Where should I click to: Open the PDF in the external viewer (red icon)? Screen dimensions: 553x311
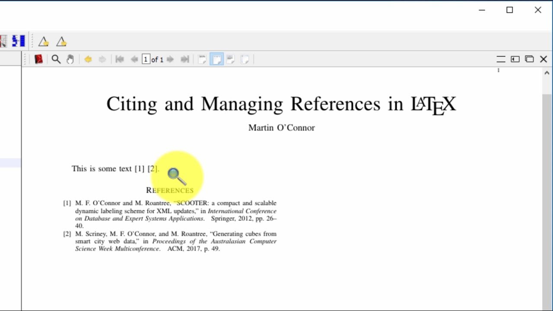click(38, 59)
